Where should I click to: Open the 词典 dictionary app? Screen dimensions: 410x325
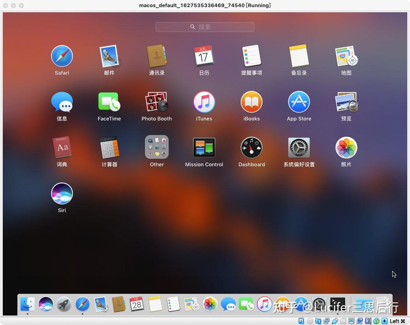tap(62, 147)
